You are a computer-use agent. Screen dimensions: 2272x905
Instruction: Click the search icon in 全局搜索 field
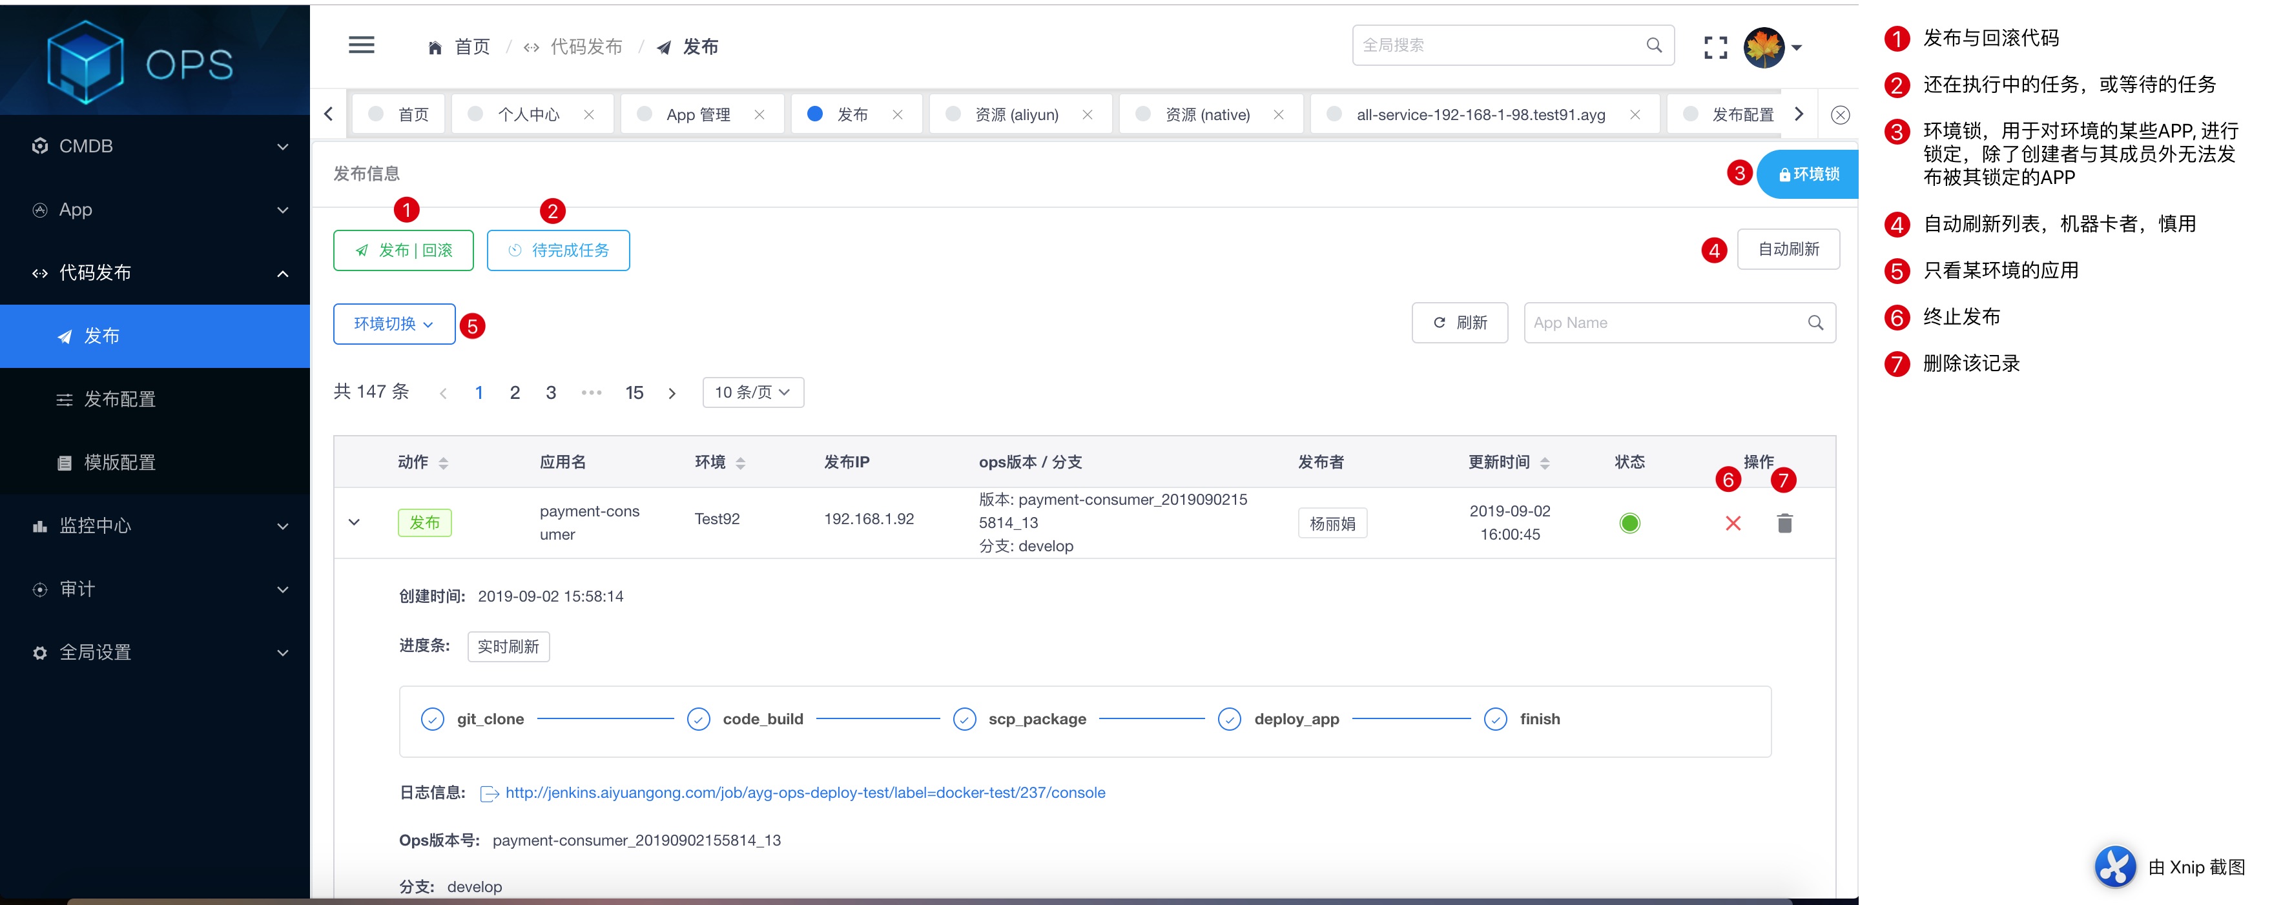point(1654,45)
